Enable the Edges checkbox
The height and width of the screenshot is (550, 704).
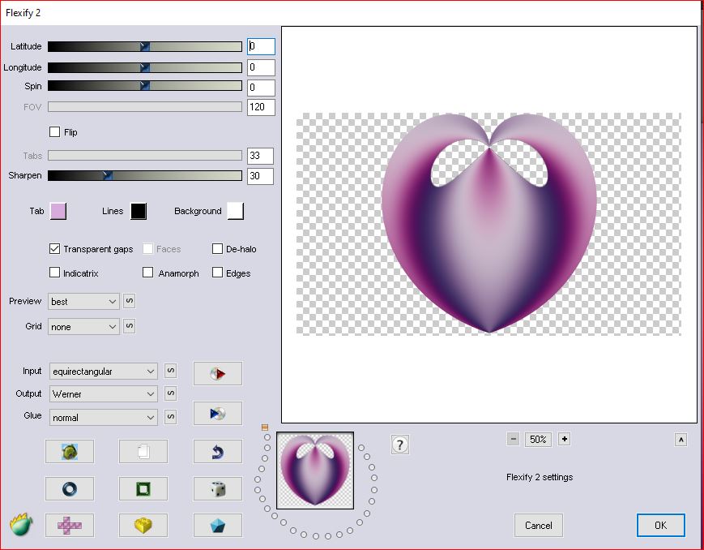(217, 273)
